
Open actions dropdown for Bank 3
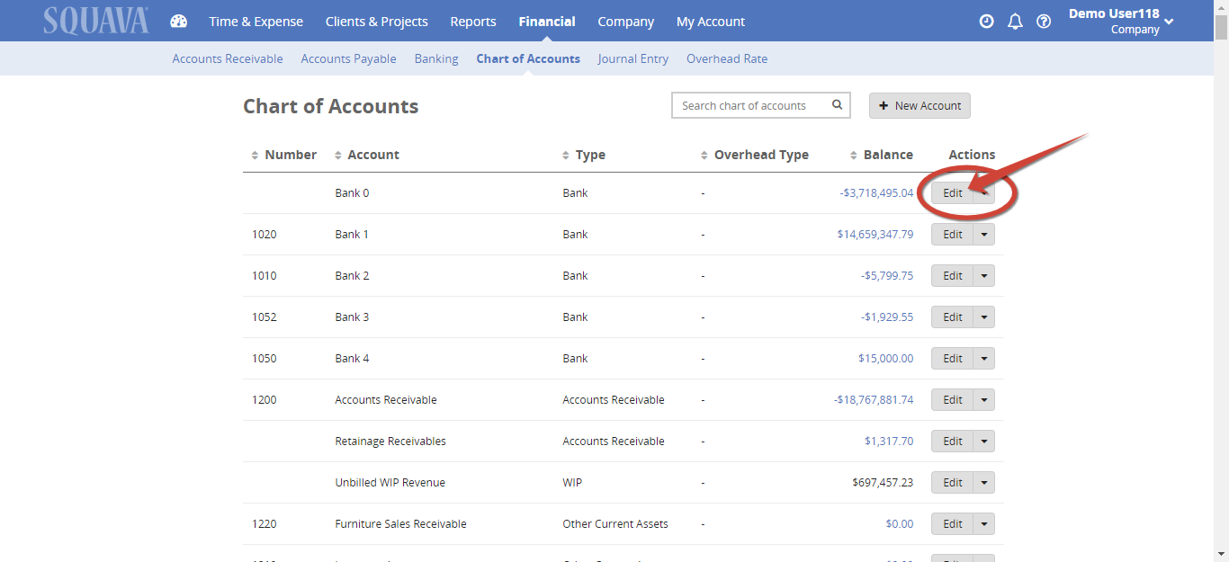[984, 317]
